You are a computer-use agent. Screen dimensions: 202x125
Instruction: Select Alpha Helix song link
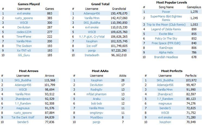tap(166, 52)
